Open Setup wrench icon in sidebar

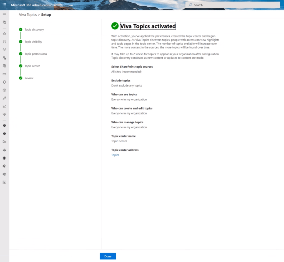point(4,98)
